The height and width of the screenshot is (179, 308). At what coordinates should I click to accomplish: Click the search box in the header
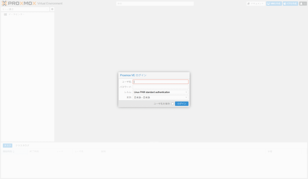pos(155,4)
